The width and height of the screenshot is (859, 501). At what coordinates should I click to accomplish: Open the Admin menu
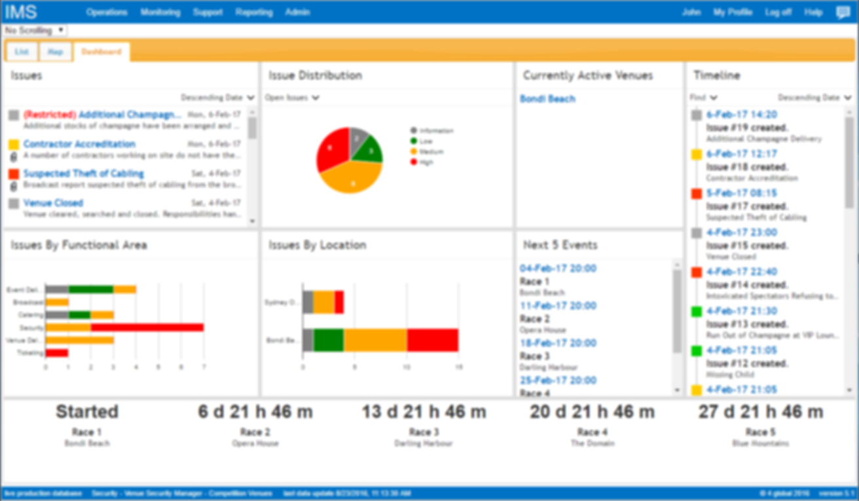[x=297, y=12]
